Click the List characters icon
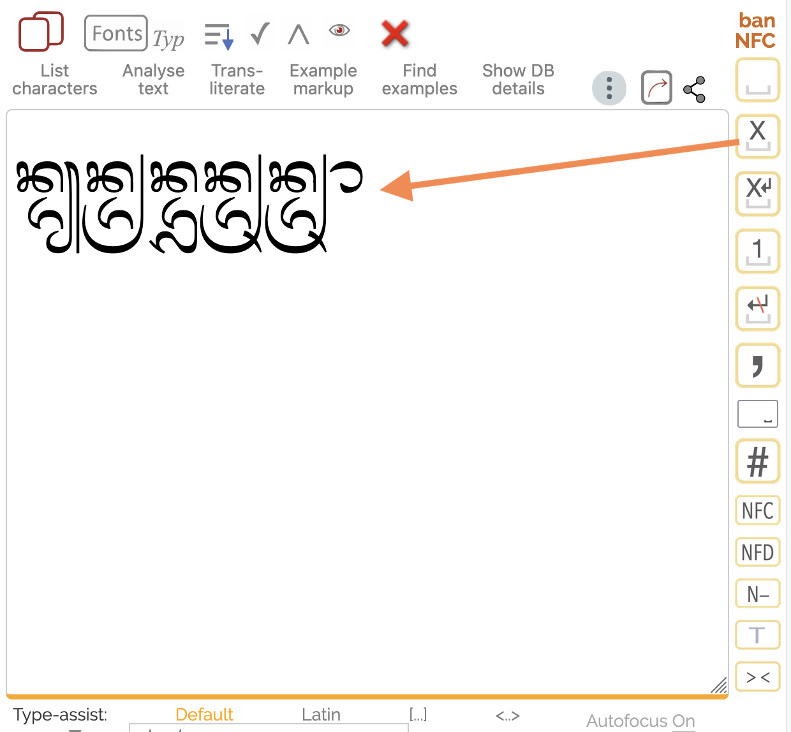This screenshot has width=791, height=732. (x=41, y=32)
